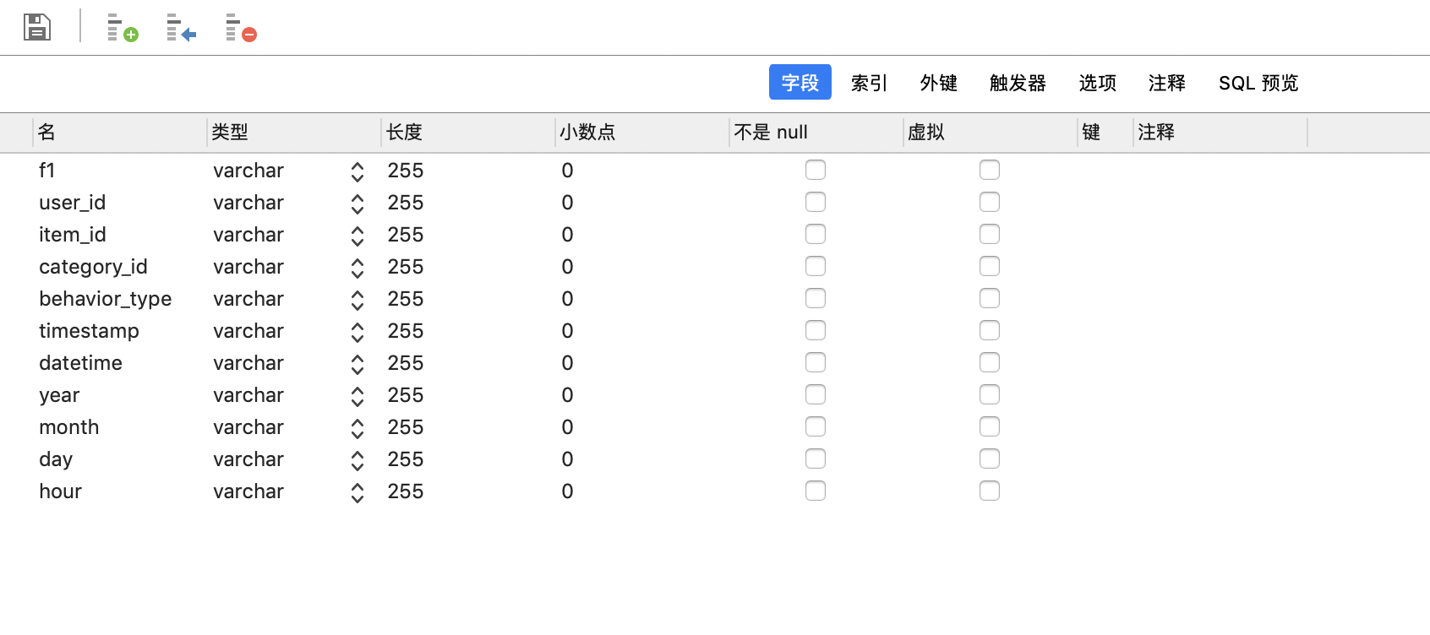Click the Add Field icon
The image size is (1430, 635).
(123, 28)
